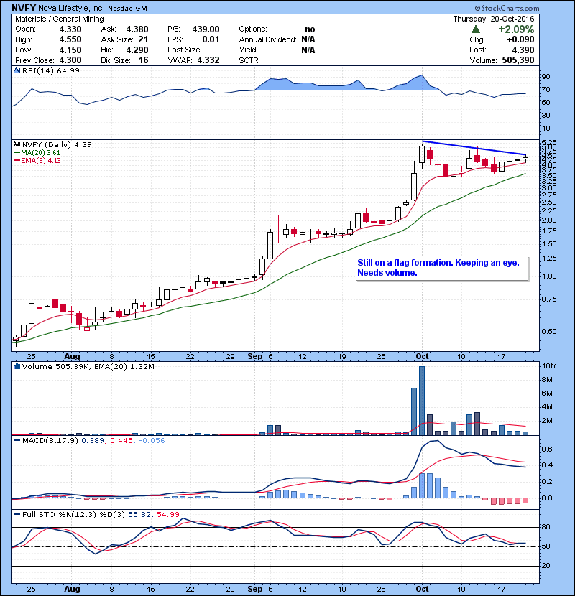Click the Oct label on bottom date axis
The width and height of the screenshot is (575, 596).
[x=422, y=589]
